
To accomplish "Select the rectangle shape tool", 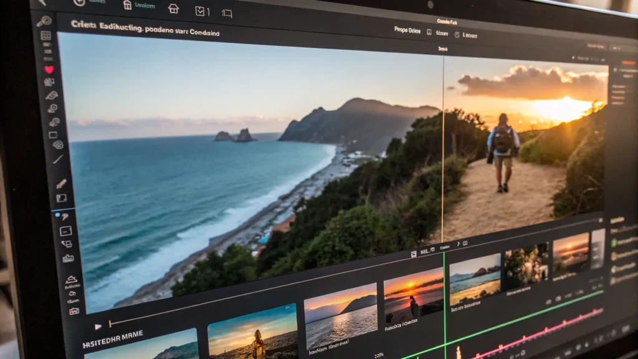I will [x=53, y=135].
